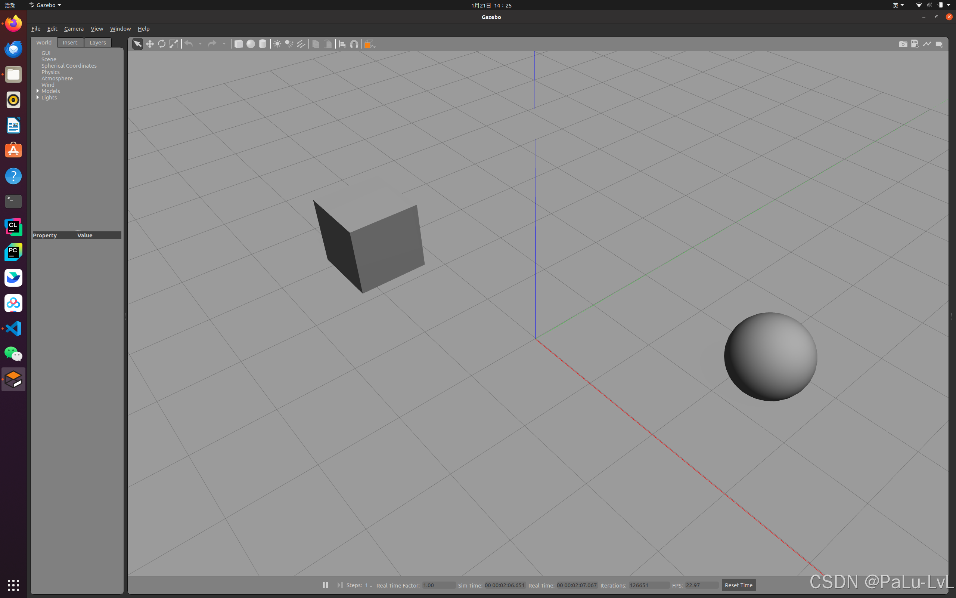The width and height of the screenshot is (956, 598).
Task: Select the Rotate mode tool
Action: 162,44
